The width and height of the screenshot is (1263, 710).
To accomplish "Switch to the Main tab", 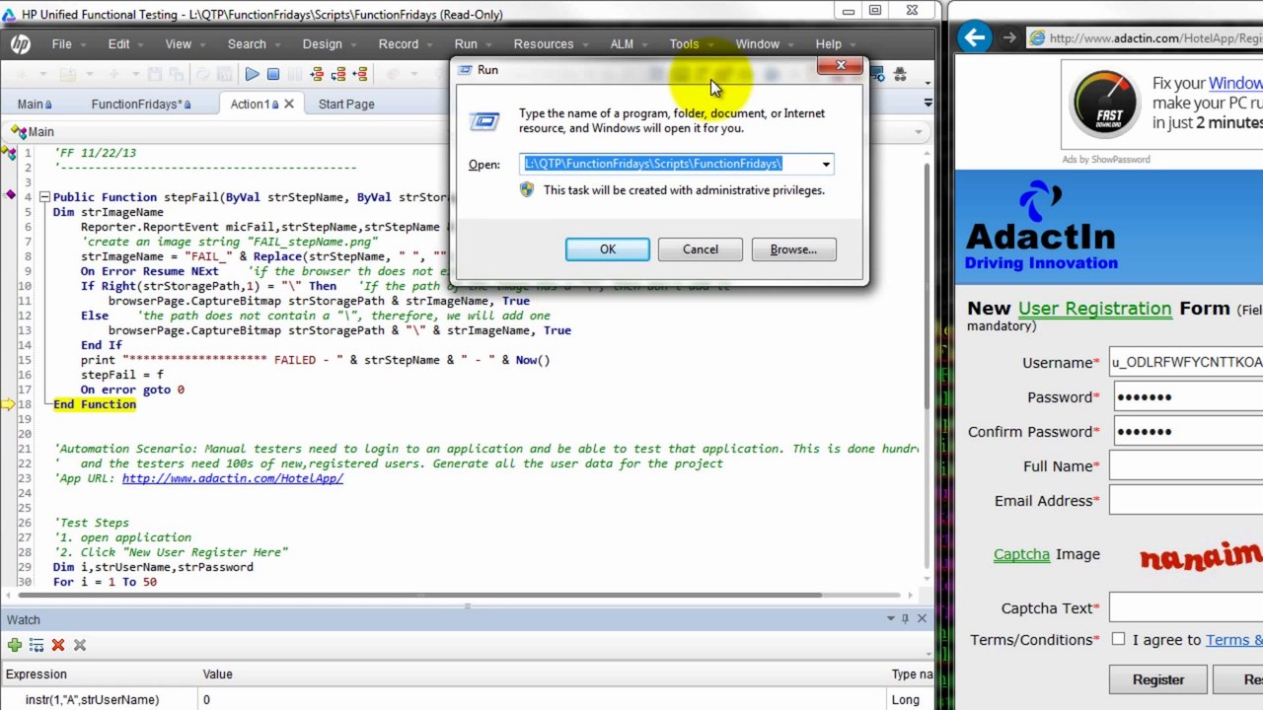I will [x=35, y=104].
